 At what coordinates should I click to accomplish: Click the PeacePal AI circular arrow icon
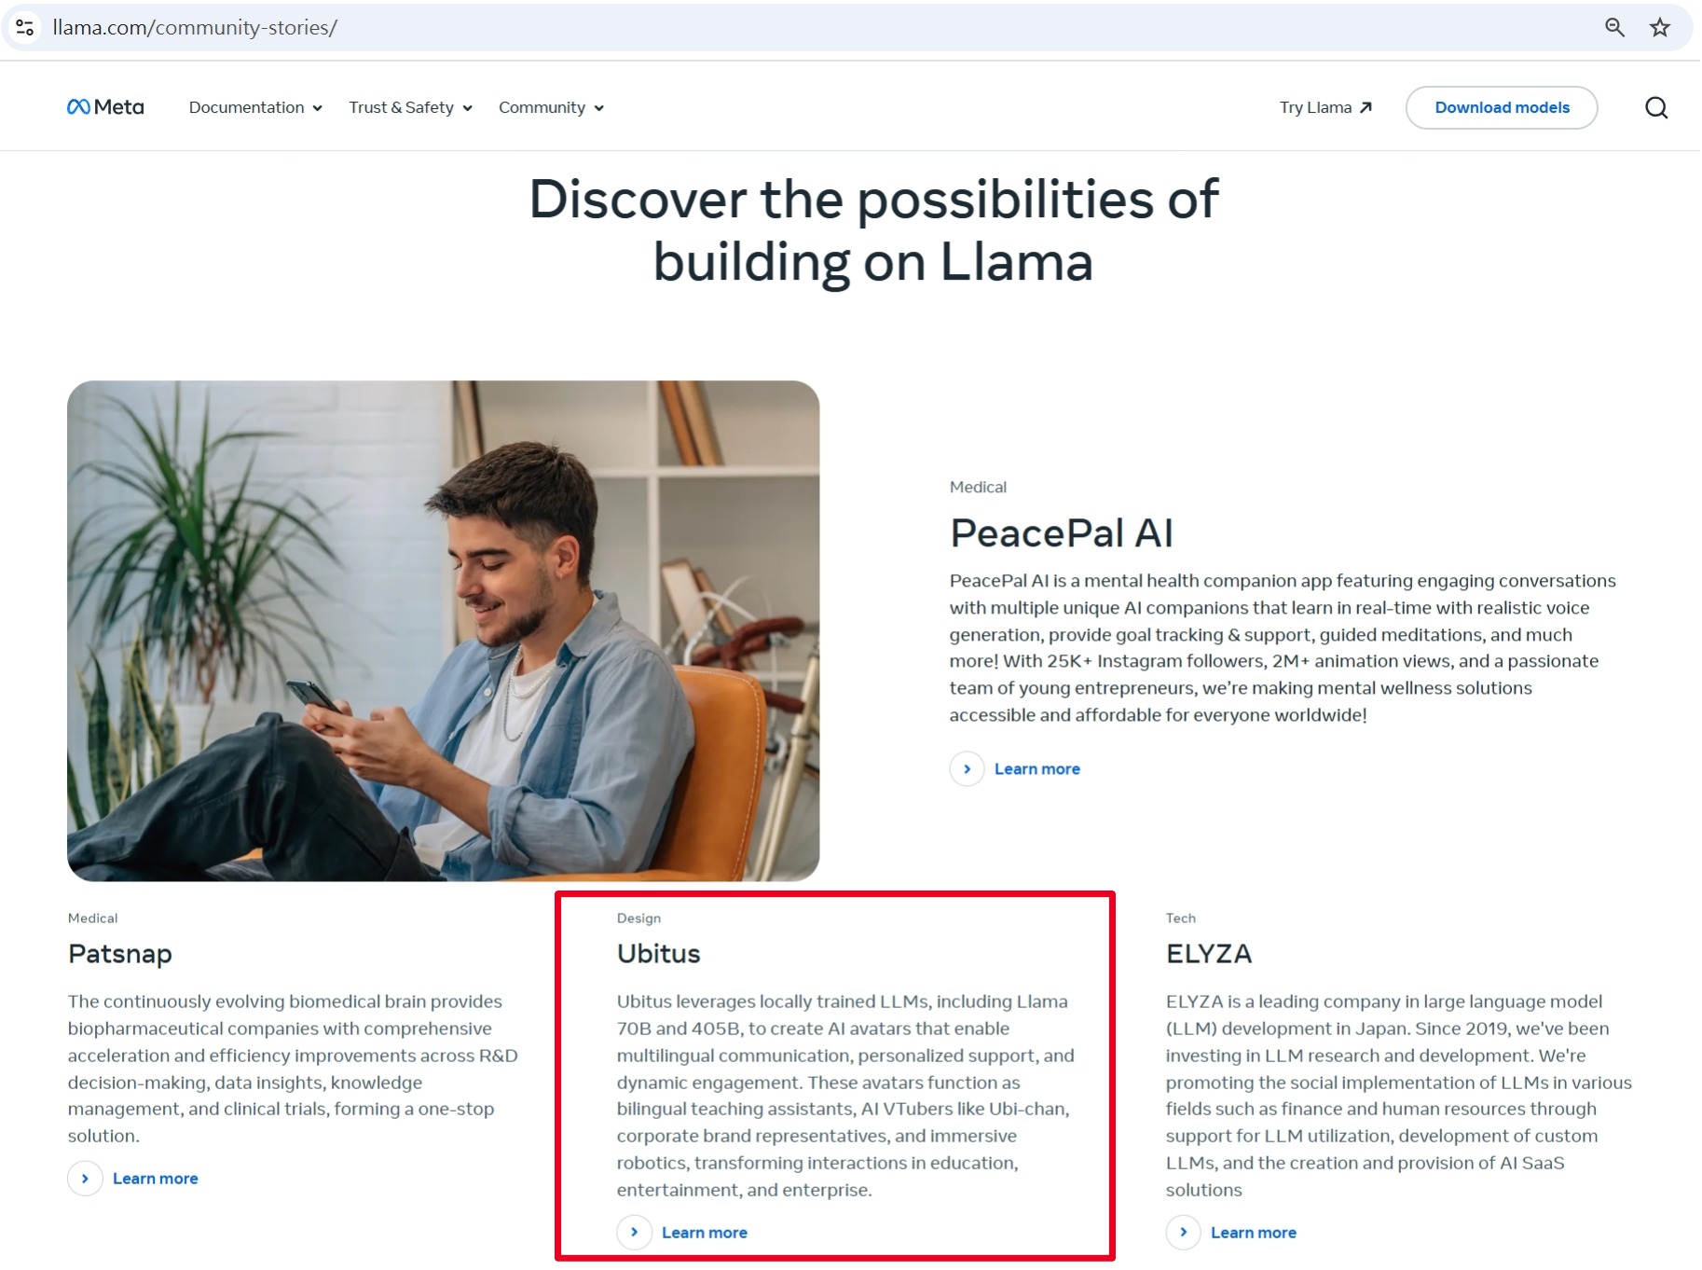[967, 769]
